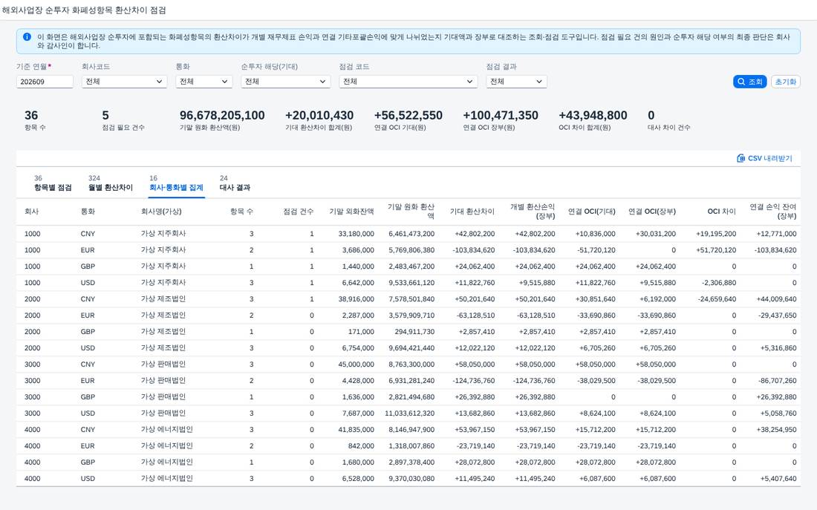This screenshot has width=817, height=510.
Task: Open the 점검 코드 dropdown
Action: [408, 82]
